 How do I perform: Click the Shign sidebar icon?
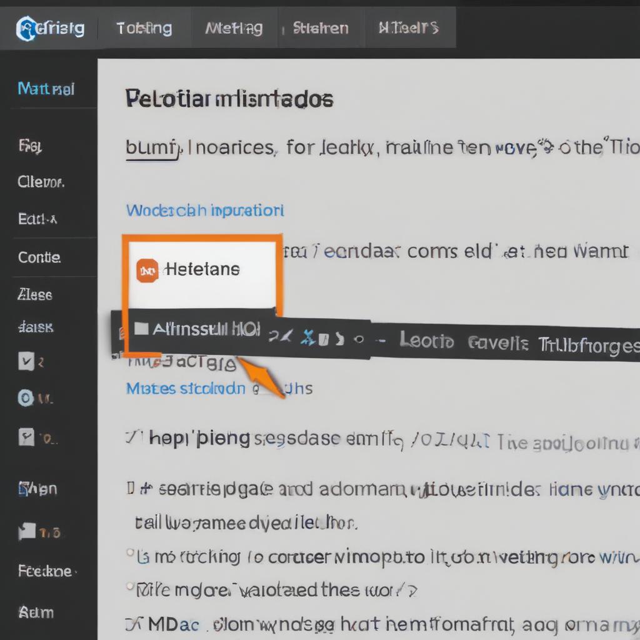coord(22,488)
